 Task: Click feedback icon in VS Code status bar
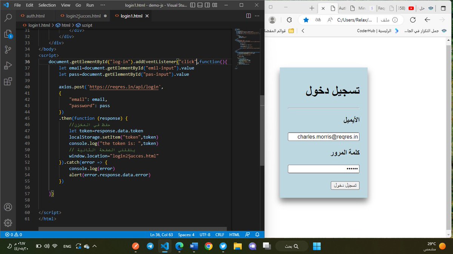click(247, 234)
